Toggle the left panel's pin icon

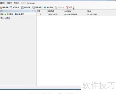click(33, 11)
